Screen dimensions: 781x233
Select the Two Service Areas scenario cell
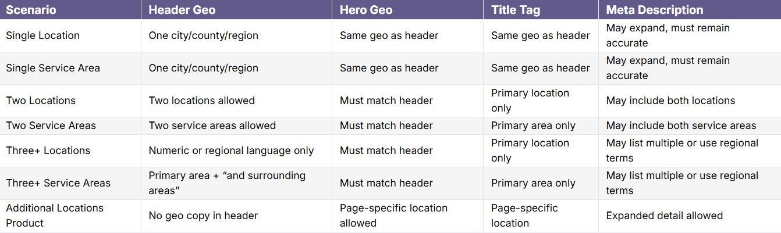[x=51, y=126]
